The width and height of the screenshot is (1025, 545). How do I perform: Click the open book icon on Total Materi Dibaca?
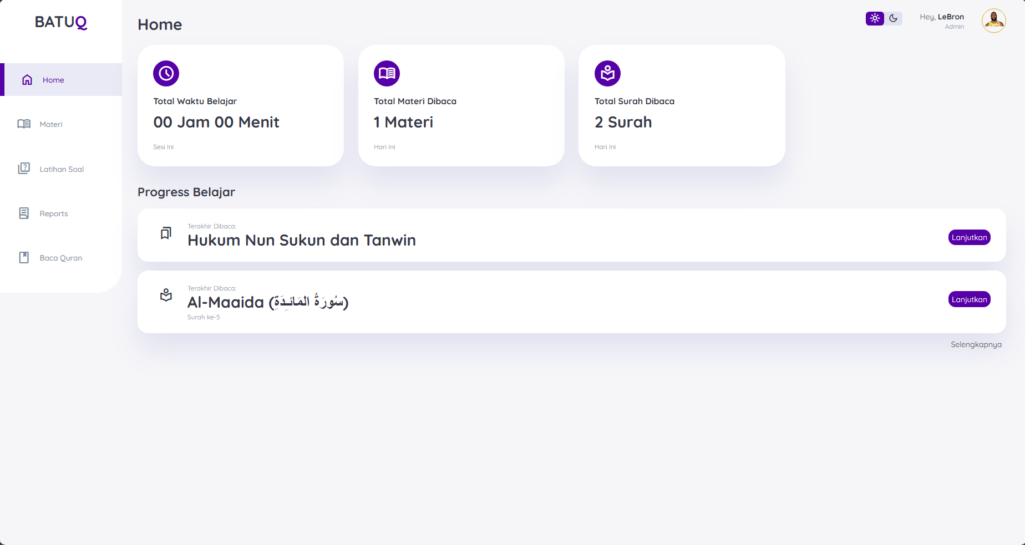pyautogui.click(x=387, y=73)
